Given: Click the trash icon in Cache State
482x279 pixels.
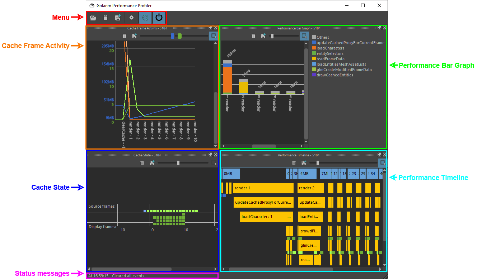Looking at the screenshot, I should (142, 163).
